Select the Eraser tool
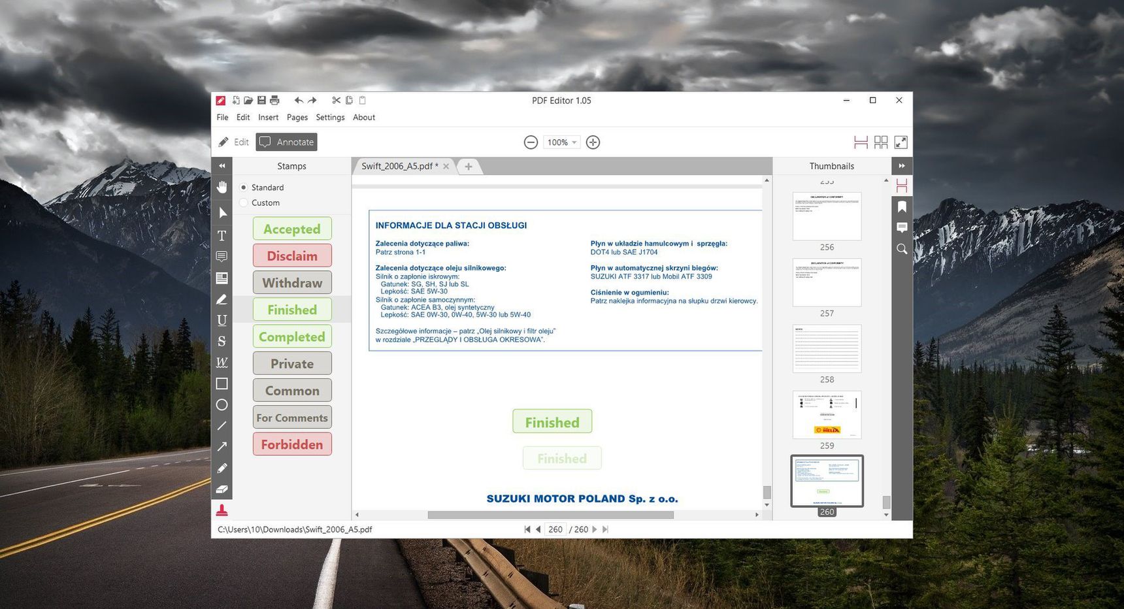The image size is (1124, 609). coord(222,489)
